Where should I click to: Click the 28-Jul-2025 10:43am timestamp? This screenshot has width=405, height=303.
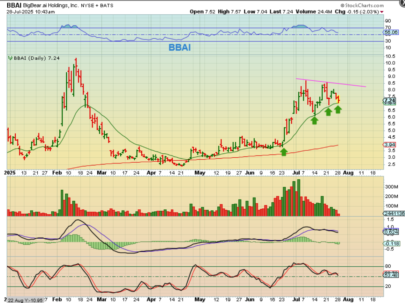click(x=31, y=12)
